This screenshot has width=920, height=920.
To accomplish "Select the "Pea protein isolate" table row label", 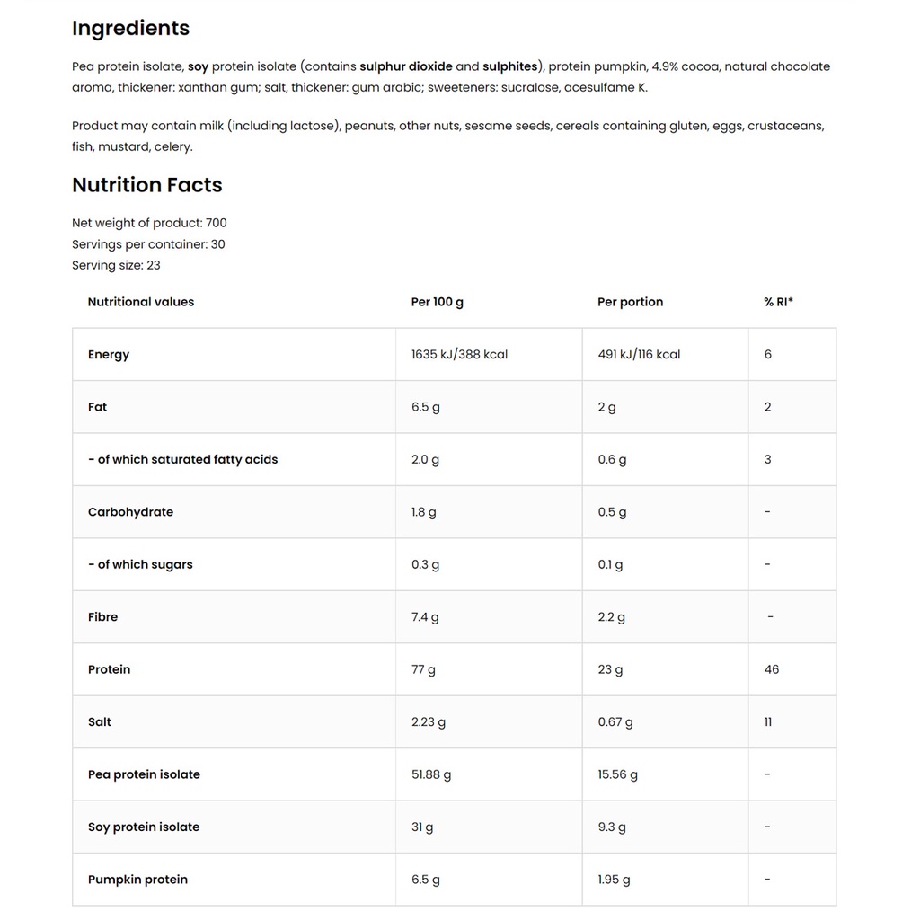I will pos(144,774).
